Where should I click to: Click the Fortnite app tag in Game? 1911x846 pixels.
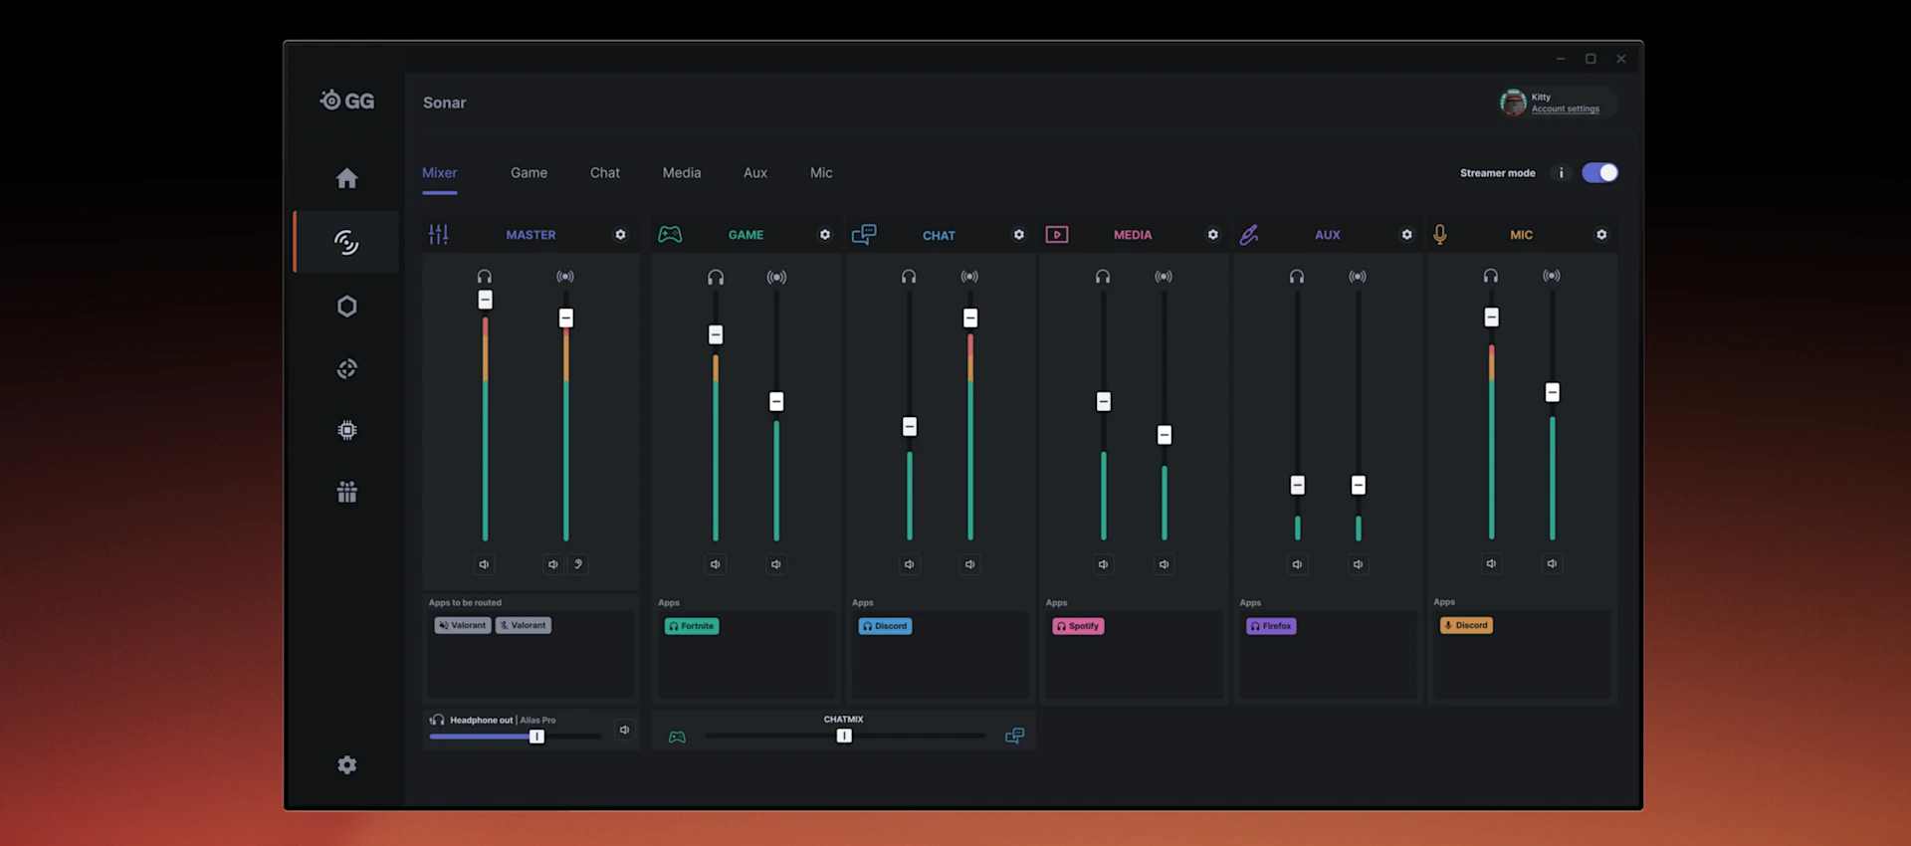coord(692,626)
